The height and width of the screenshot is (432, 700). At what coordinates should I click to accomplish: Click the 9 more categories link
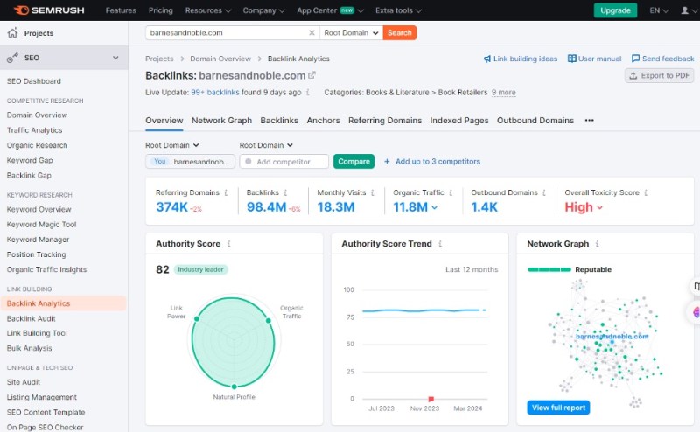pyautogui.click(x=504, y=93)
